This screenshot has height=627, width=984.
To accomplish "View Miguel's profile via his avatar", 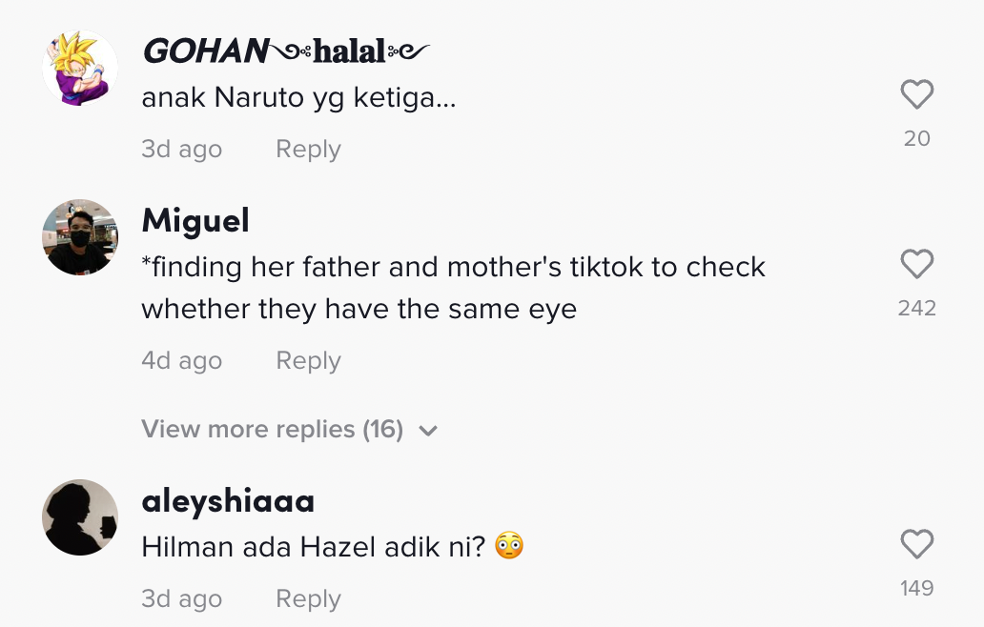I will click(x=80, y=237).
